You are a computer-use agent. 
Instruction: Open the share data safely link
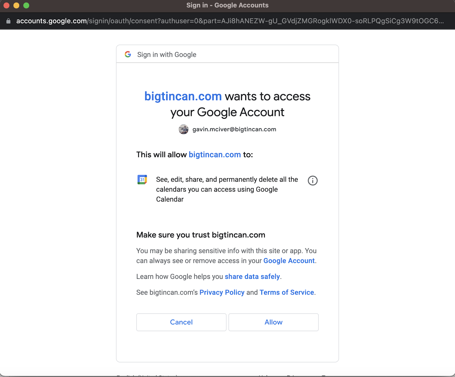pos(252,277)
